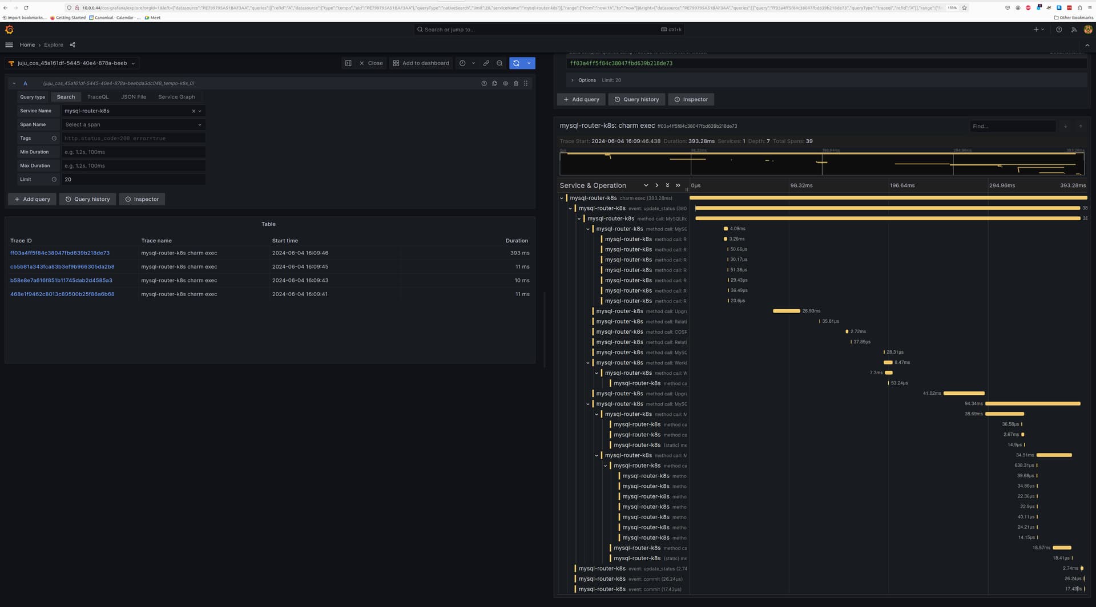
Task: Switch to the TraceQL query type tab
Action: click(98, 97)
